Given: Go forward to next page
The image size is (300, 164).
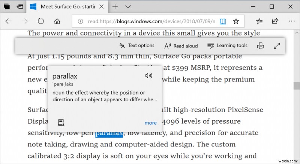Looking at the screenshot, I should click(24, 21).
